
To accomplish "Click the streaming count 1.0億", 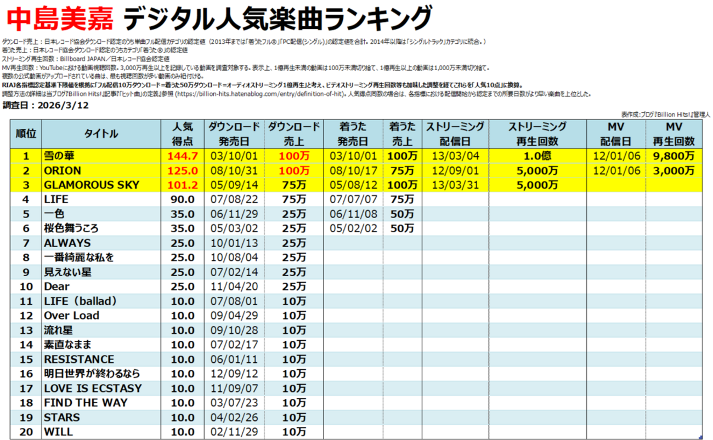I will pos(537,156).
